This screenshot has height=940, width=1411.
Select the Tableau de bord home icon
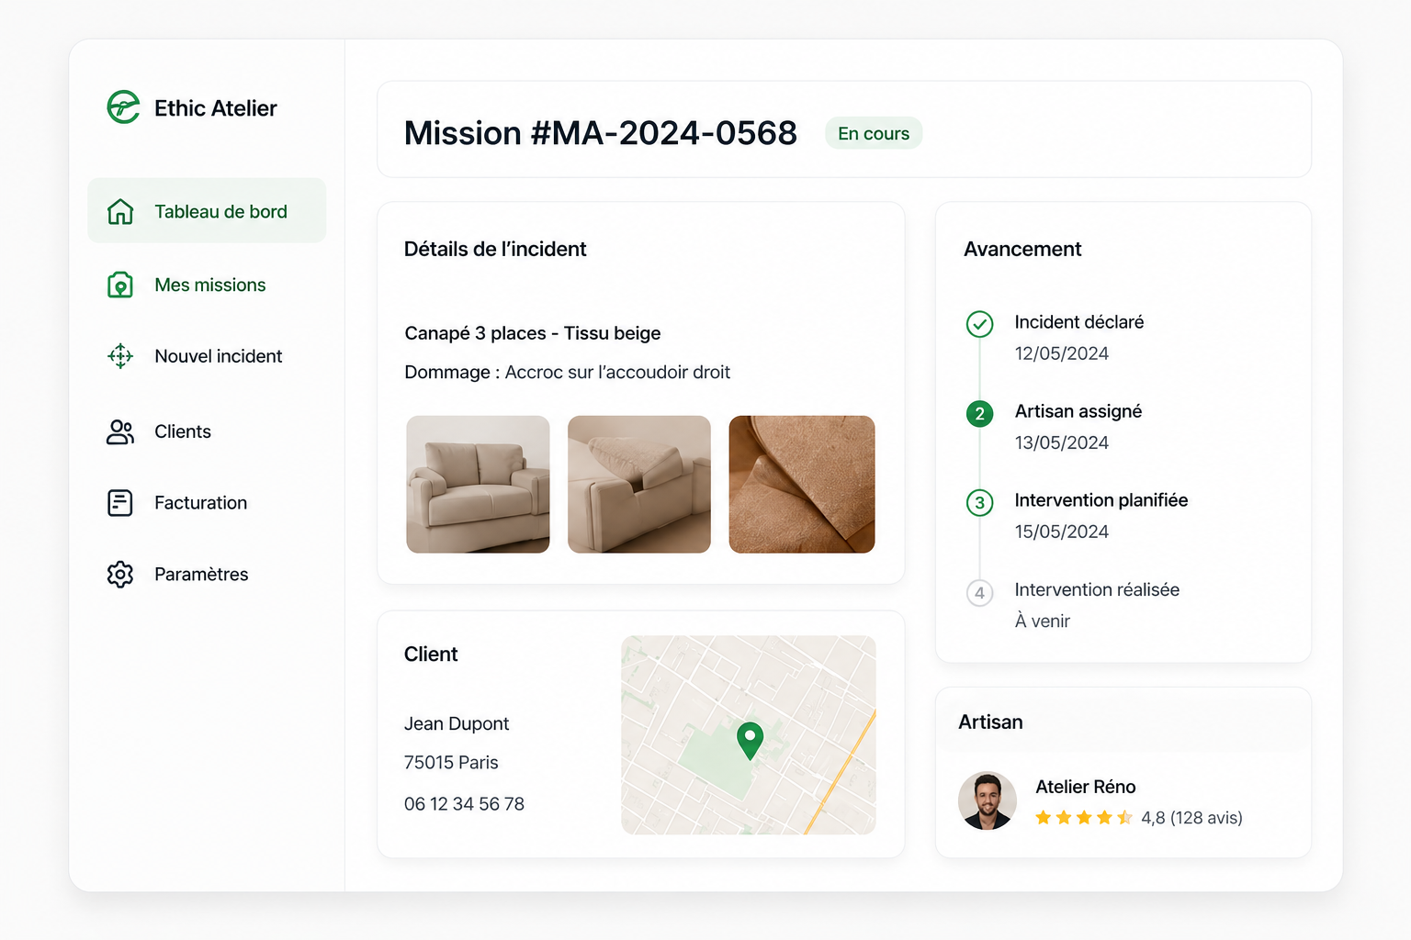(120, 211)
